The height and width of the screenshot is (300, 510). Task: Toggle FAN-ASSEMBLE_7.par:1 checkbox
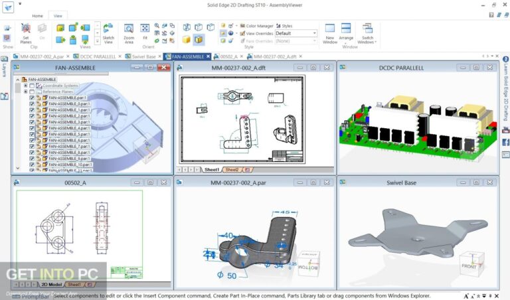(32, 146)
